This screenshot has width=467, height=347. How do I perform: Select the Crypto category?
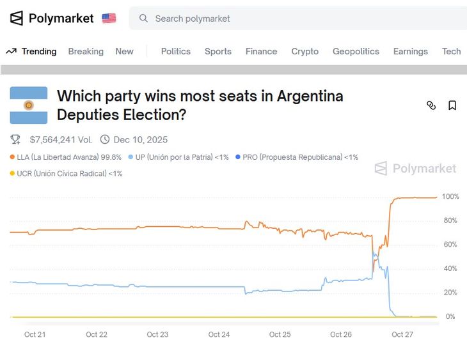click(x=305, y=51)
